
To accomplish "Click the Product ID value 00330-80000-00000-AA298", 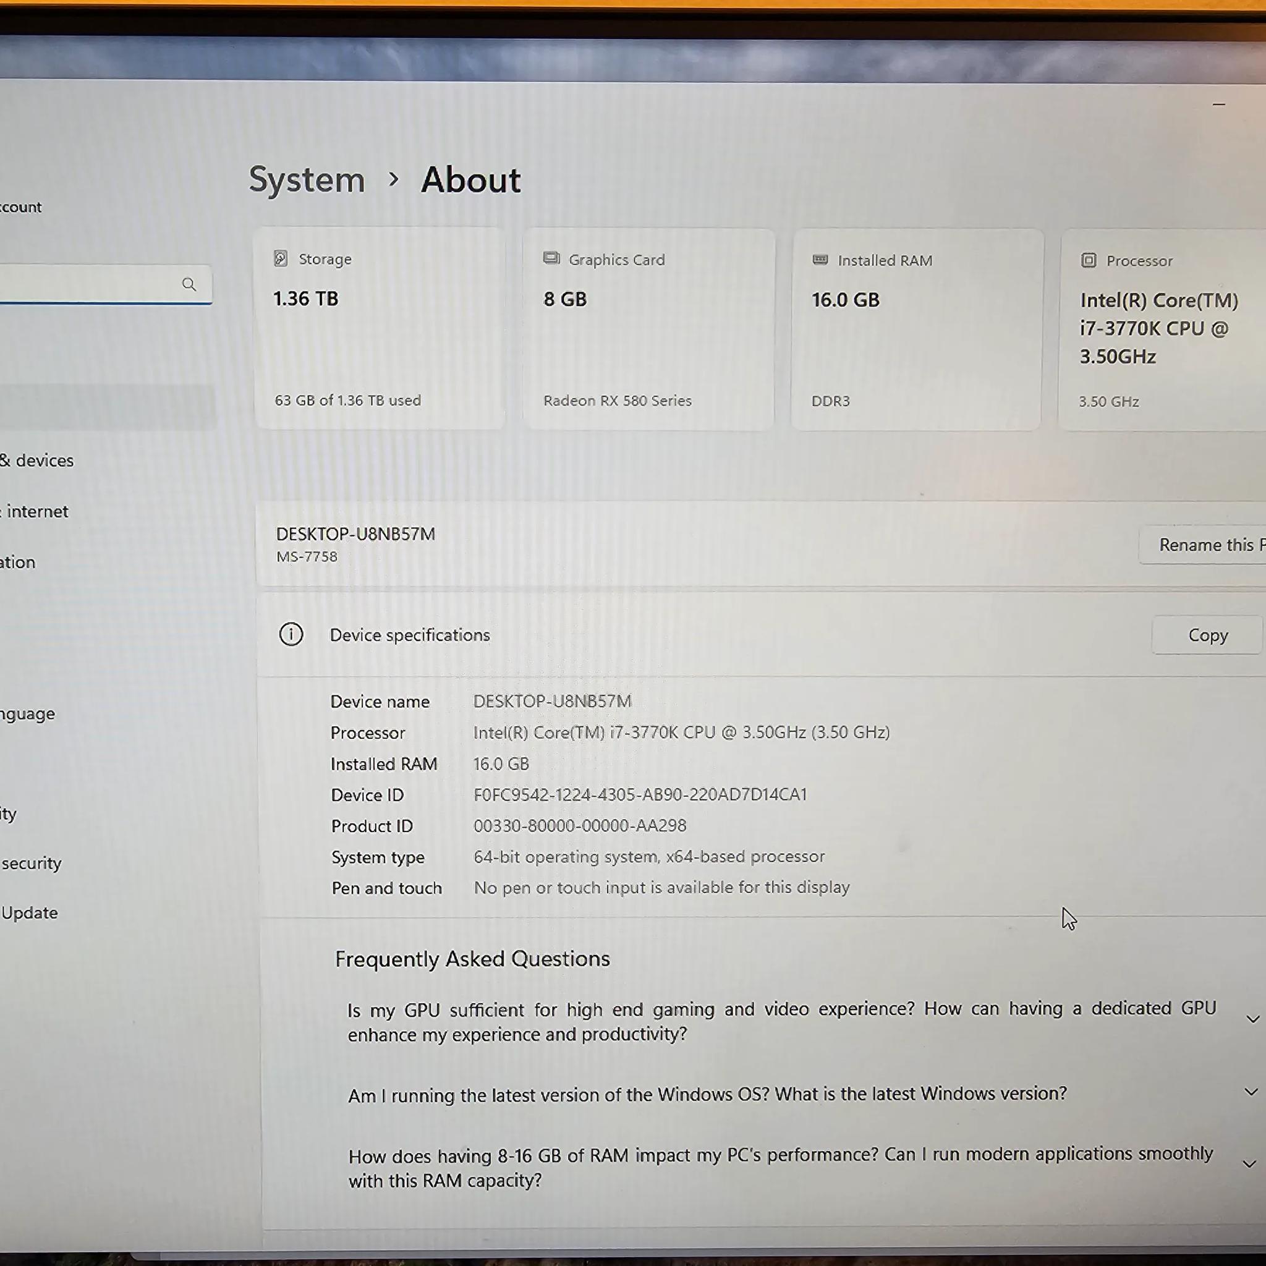I will (x=580, y=826).
